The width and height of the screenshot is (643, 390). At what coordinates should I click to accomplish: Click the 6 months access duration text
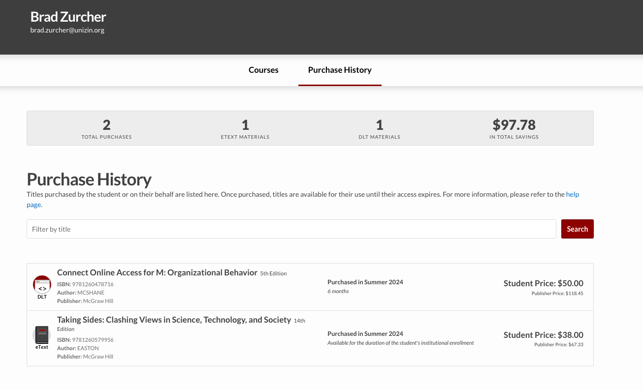click(x=338, y=291)
